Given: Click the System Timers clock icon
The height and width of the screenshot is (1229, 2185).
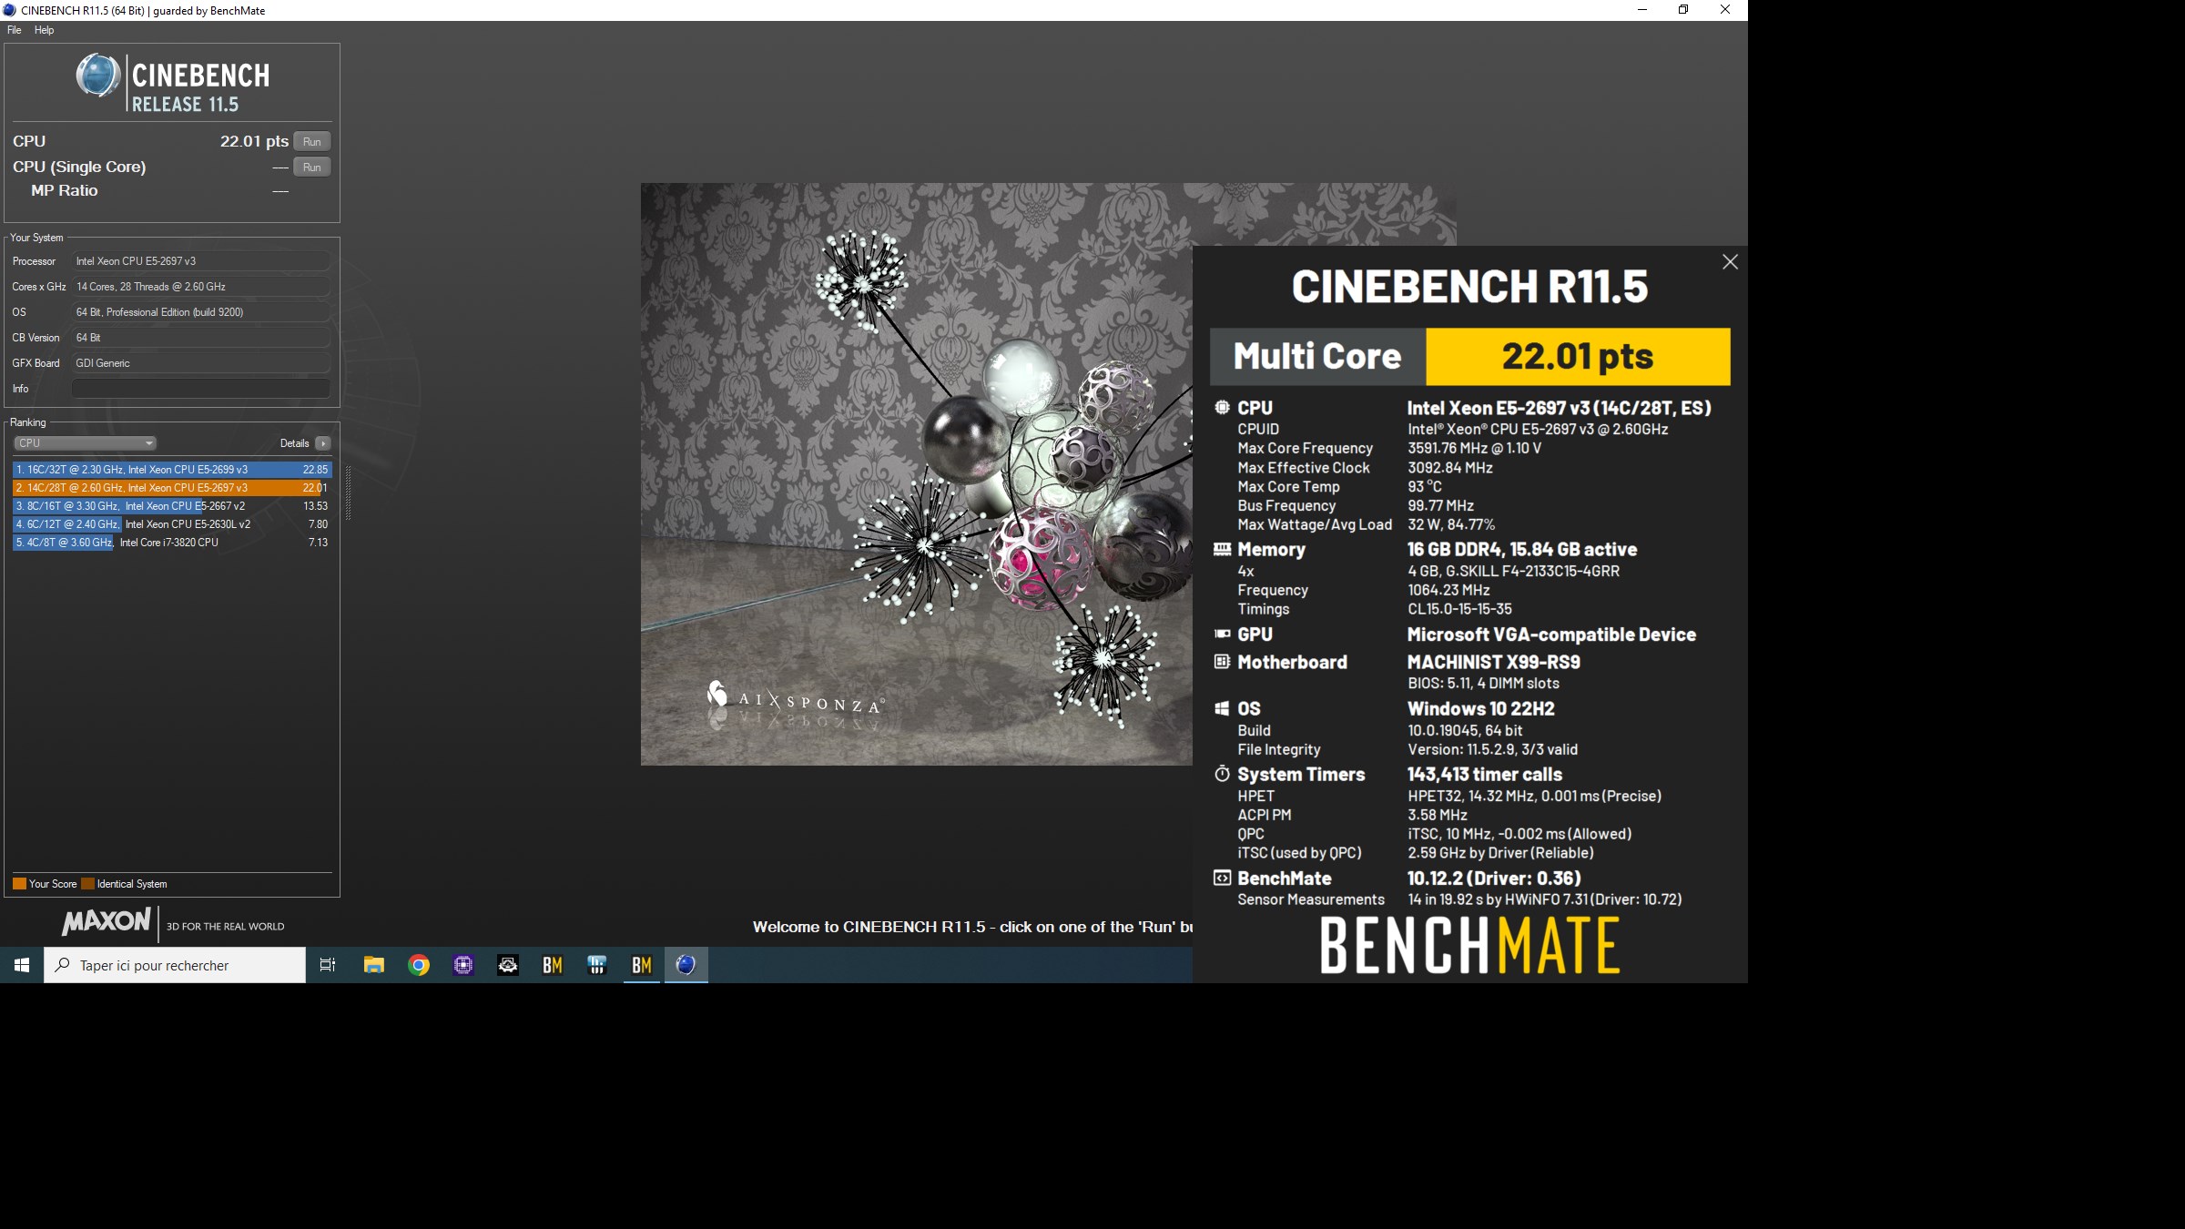Looking at the screenshot, I should point(1222,774).
